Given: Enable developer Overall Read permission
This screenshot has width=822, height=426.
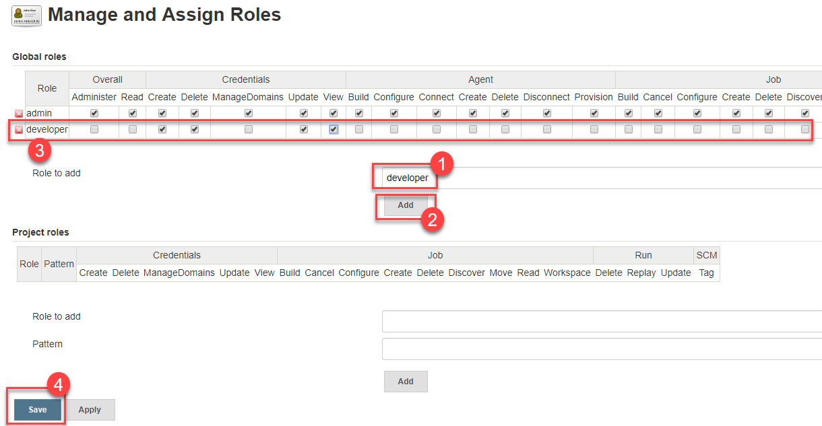Looking at the screenshot, I should (x=133, y=129).
